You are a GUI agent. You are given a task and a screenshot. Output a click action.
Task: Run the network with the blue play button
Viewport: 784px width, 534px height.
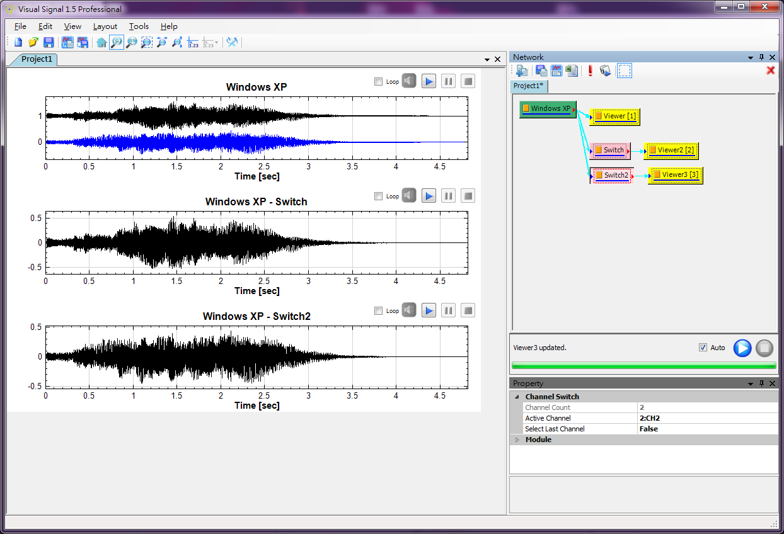click(x=742, y=348)
